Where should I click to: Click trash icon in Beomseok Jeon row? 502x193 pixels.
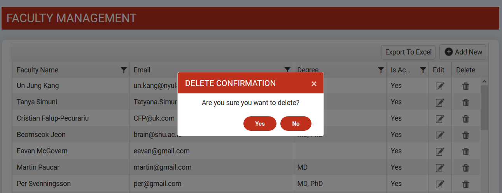[466, 135]
